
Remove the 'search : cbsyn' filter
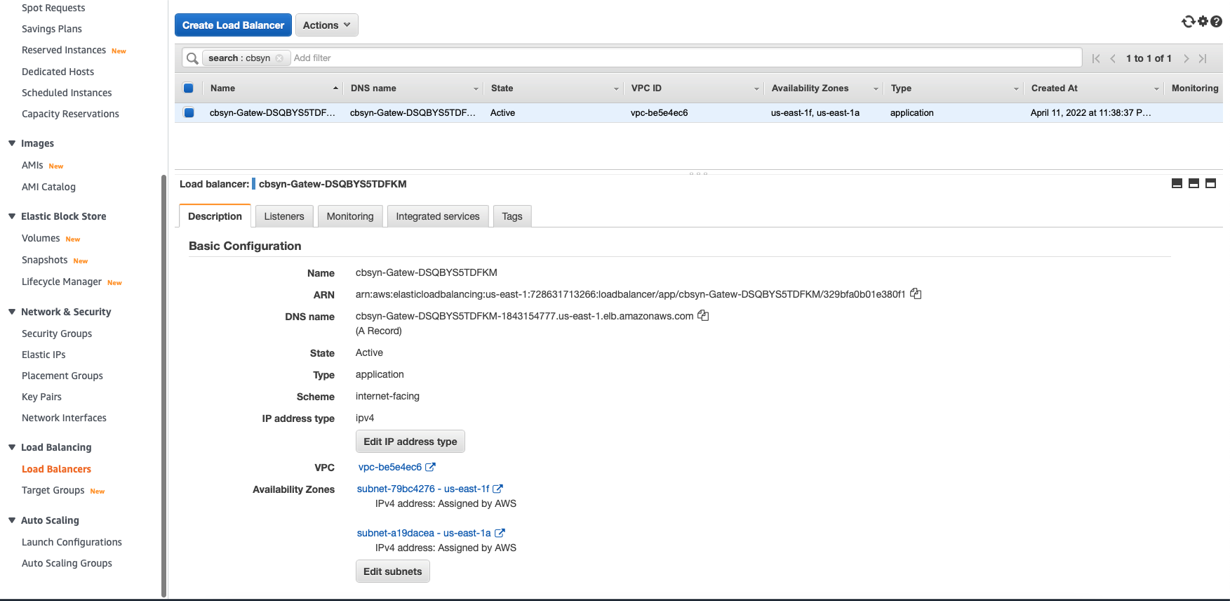point(279,58)
